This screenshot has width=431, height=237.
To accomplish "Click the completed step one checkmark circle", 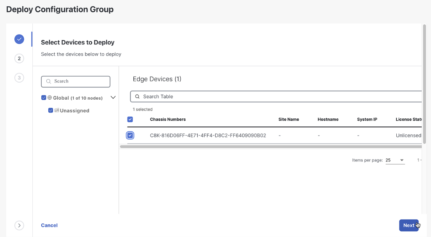I will 19,39.
